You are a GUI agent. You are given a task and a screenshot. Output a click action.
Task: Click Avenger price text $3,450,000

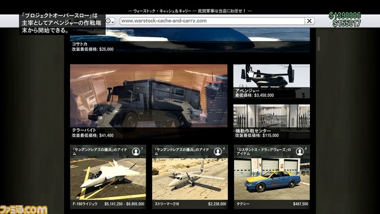(264, 95)
